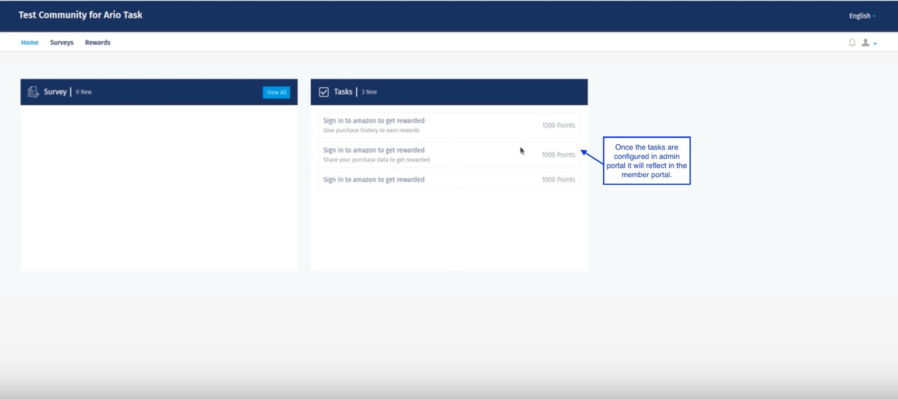898x399 pixels.
Task: Click the Test Community for Ario Task title
Action: 80,15
